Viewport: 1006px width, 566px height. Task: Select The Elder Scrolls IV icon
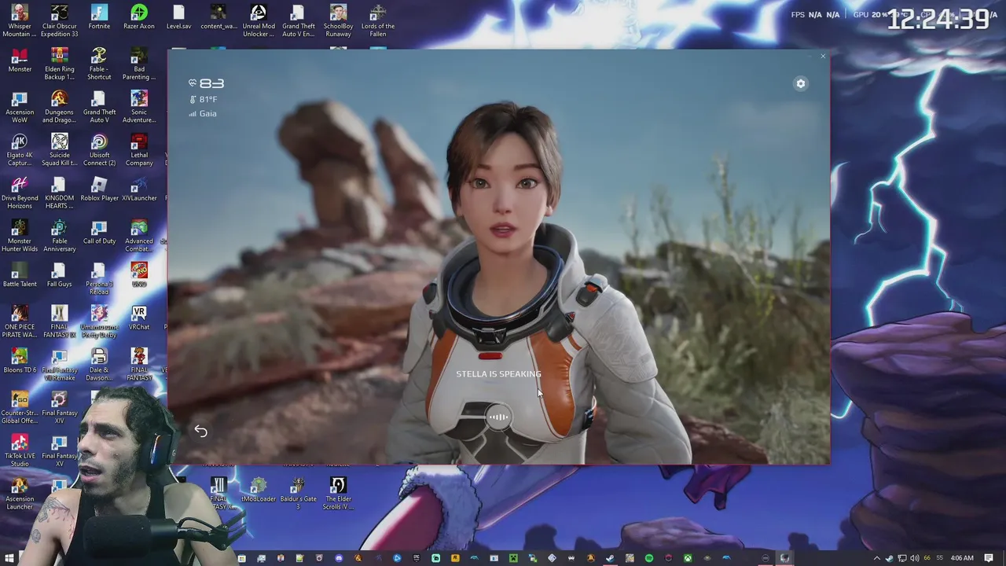point(338,495)
